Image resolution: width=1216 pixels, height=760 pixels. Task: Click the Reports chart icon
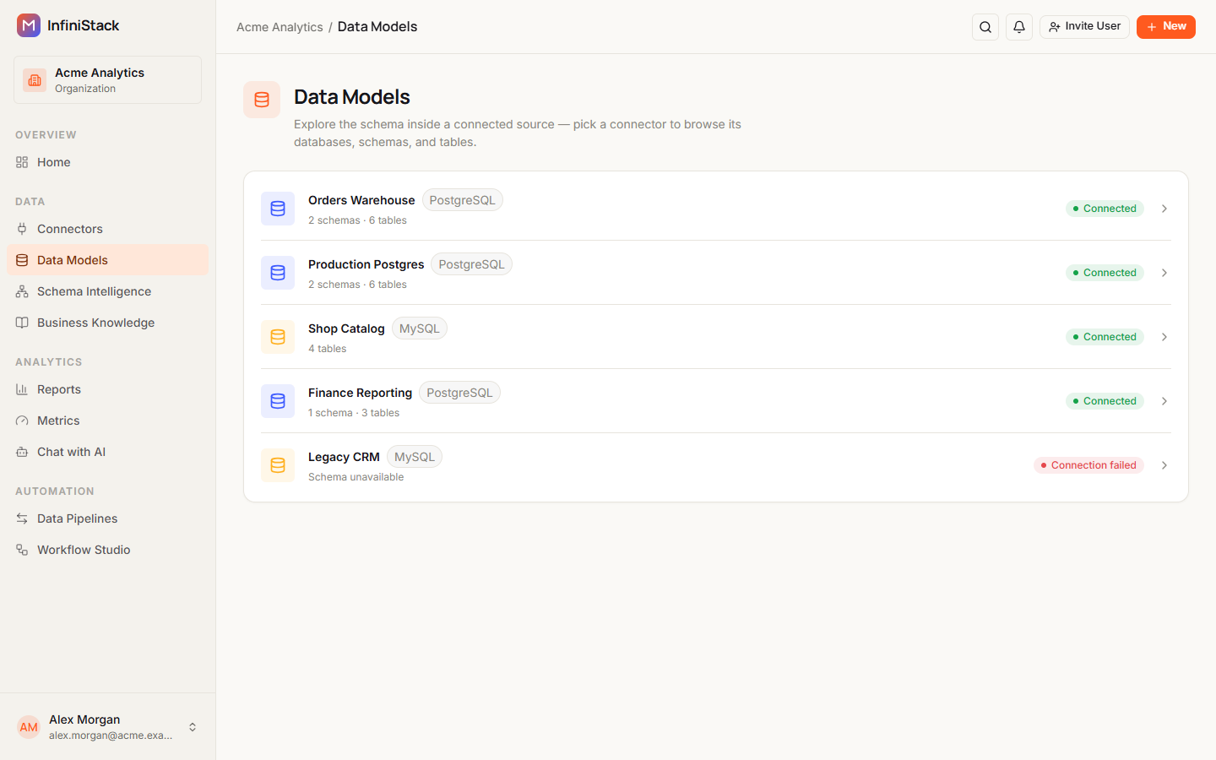tap(22, 389)
